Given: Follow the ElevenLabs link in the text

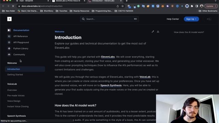Looking at the screenshot, I should [108, 57].
